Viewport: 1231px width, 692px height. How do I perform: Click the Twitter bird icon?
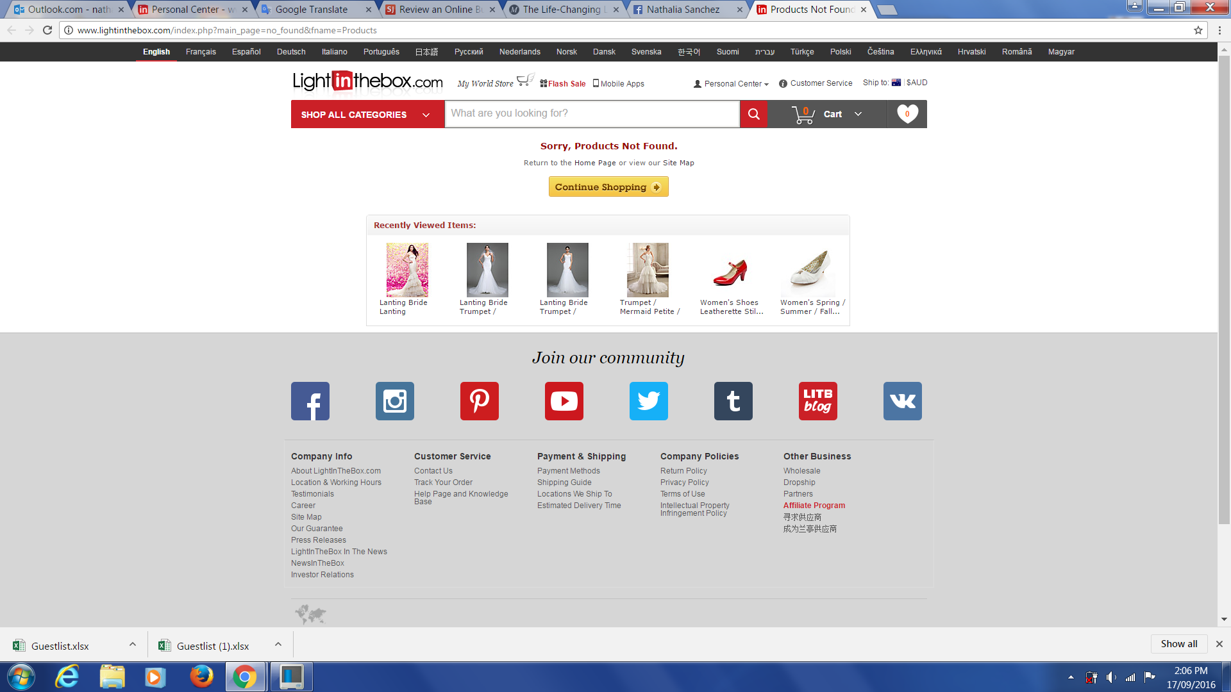click(x=649, y=401)
